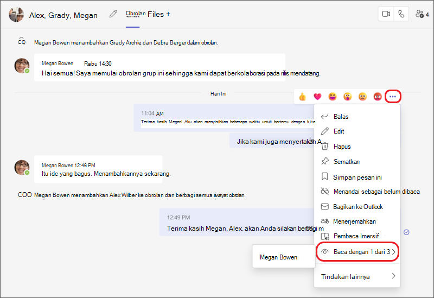Choose Menandai sebagai belum dibaca
The height and width of the screenshot is (298, 434).
(371, 192)
